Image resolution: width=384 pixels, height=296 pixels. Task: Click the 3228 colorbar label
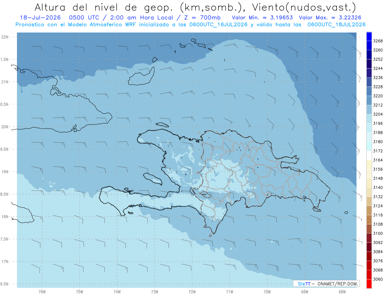378,87
